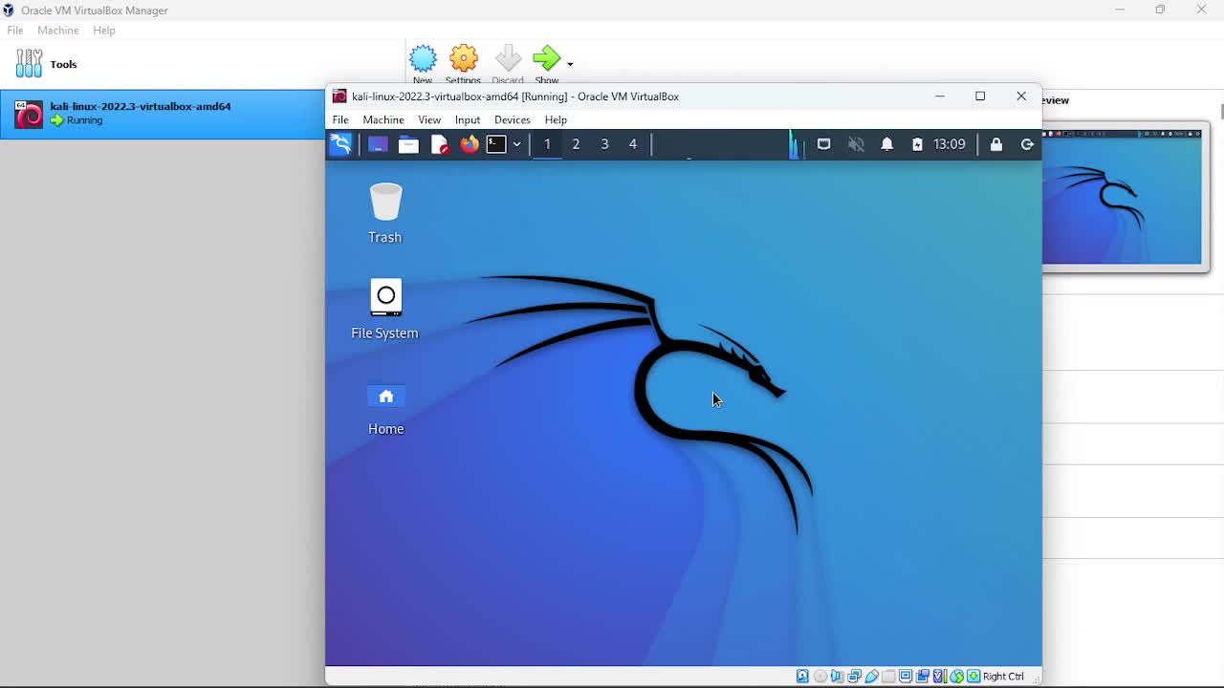Viewport: 1224px width, 688px height.
Task: Click the VM preview thumbnail in Manager
Action: pos(1122,197)
